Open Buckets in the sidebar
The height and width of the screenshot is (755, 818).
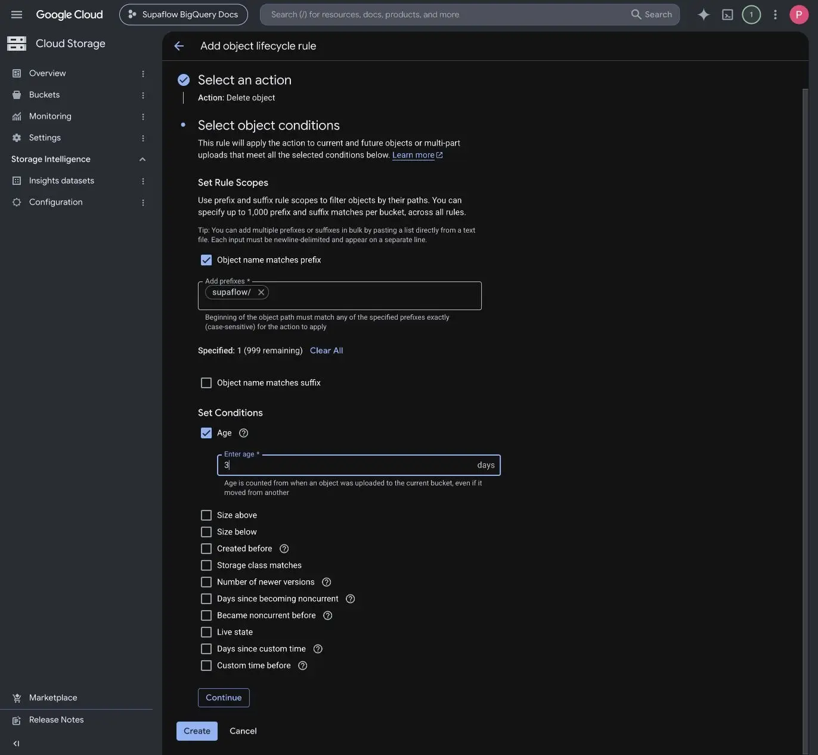coord(44,95)
